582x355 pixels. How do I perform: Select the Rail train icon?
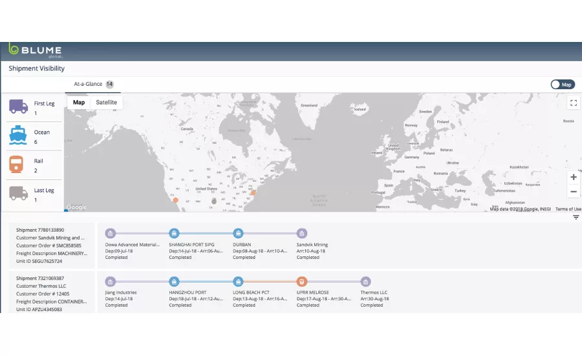(x=16, y=165)
